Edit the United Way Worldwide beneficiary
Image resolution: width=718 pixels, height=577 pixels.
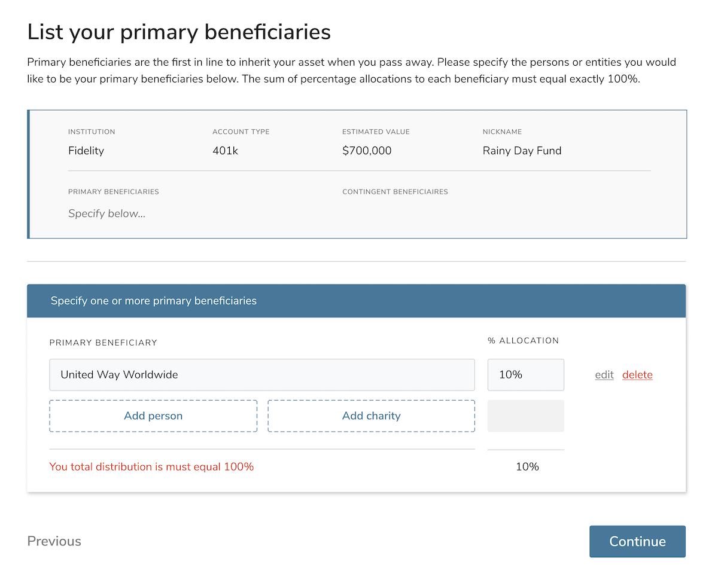[x=604, y=375]
